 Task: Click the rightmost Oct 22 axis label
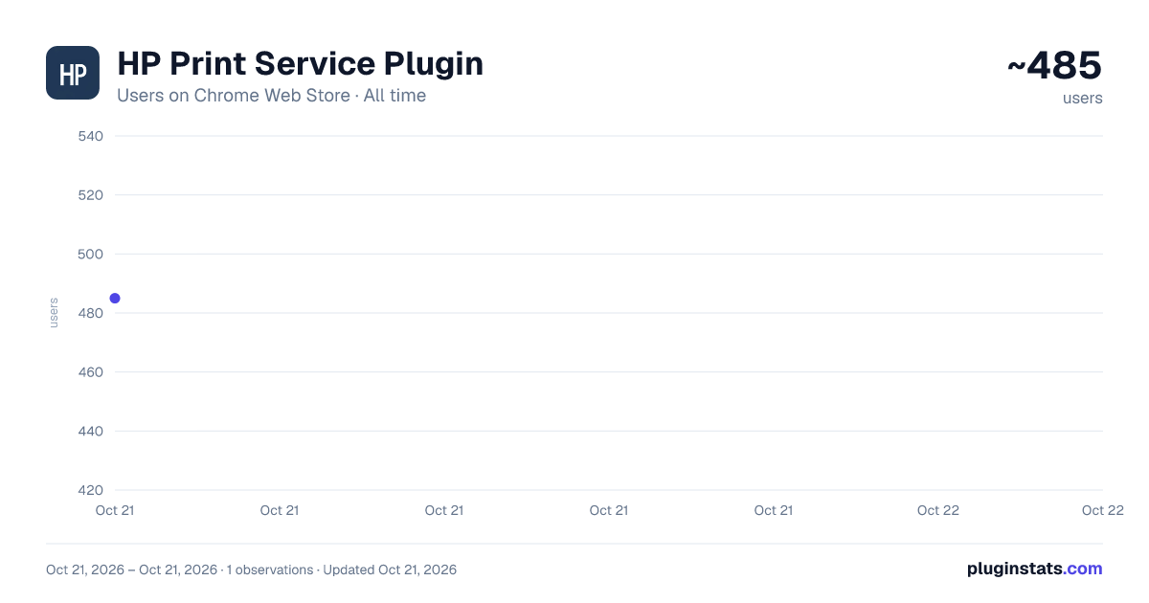point(1102,510)
